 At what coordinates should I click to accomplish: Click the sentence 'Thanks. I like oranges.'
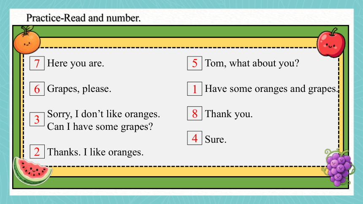pyautogui.click(x=95, y=152)
